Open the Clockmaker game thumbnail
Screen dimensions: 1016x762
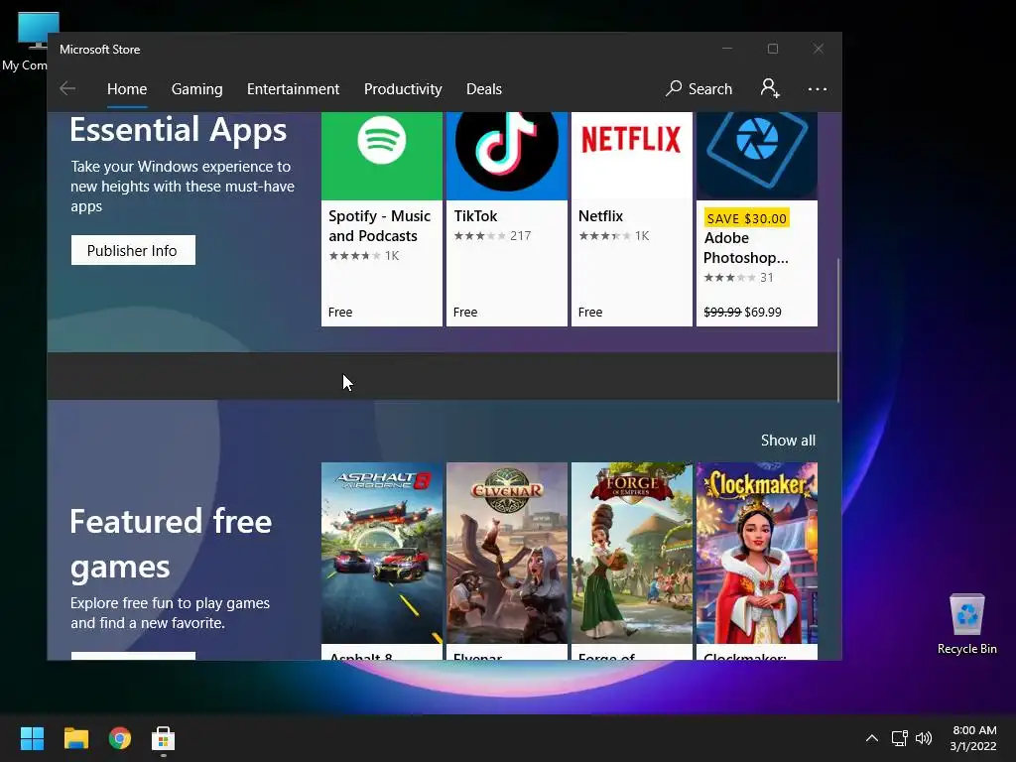click(757, 553)
